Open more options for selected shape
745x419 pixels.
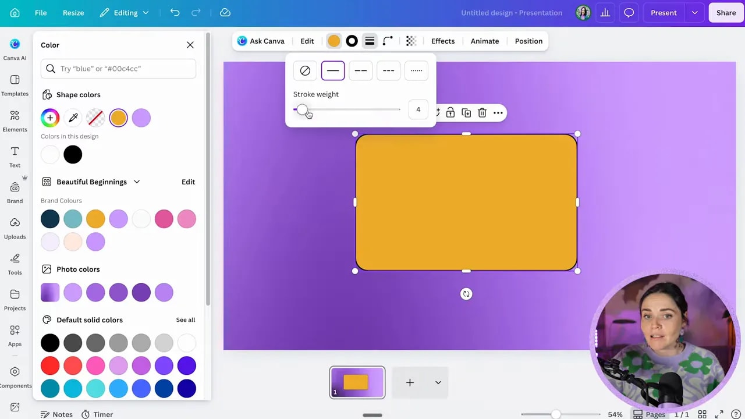[498, 113]
